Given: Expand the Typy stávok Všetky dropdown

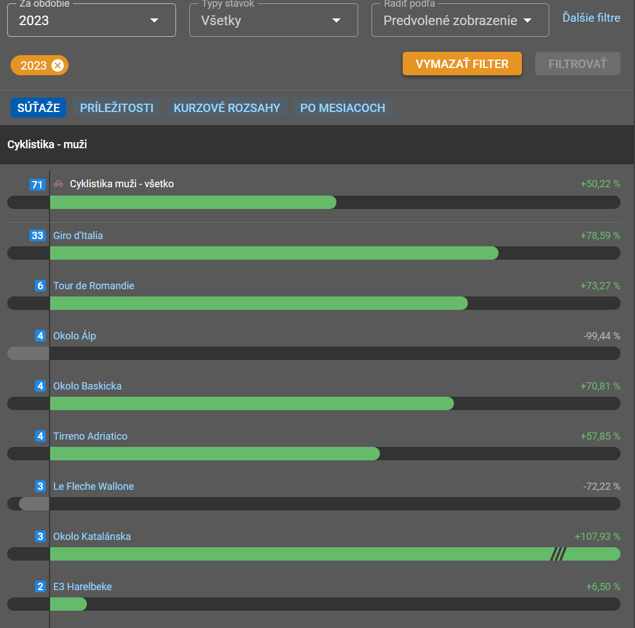Looking at the screenshot, I should tap(273, 21).
